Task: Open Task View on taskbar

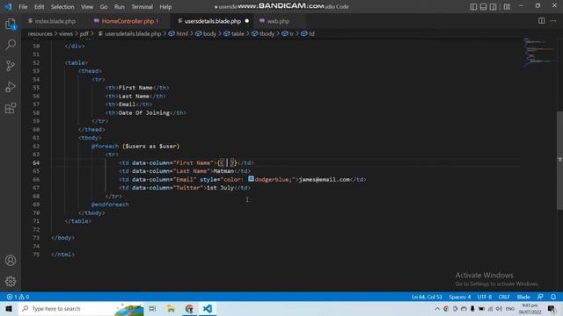Action: pos(152,308)
